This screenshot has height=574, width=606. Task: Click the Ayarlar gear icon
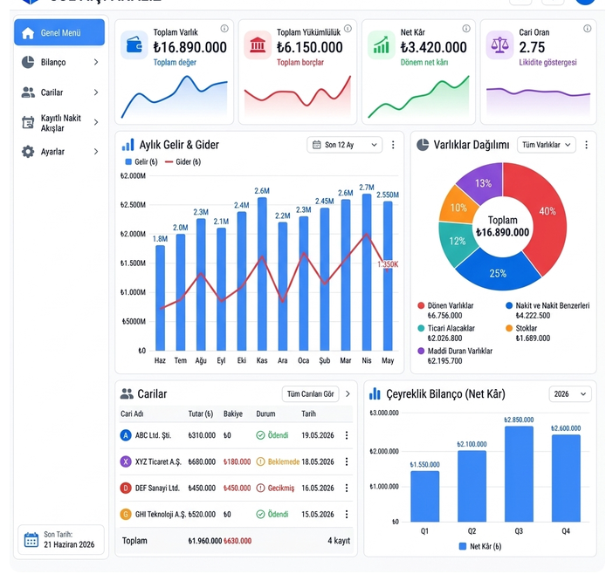click(28, 152)
